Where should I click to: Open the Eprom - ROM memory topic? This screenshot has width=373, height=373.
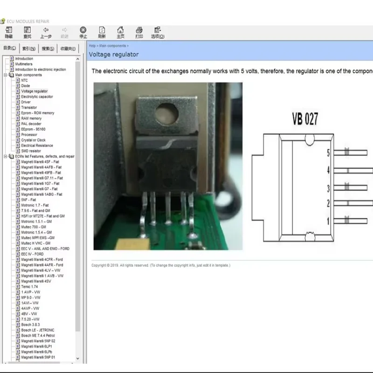tap(38, 113)
